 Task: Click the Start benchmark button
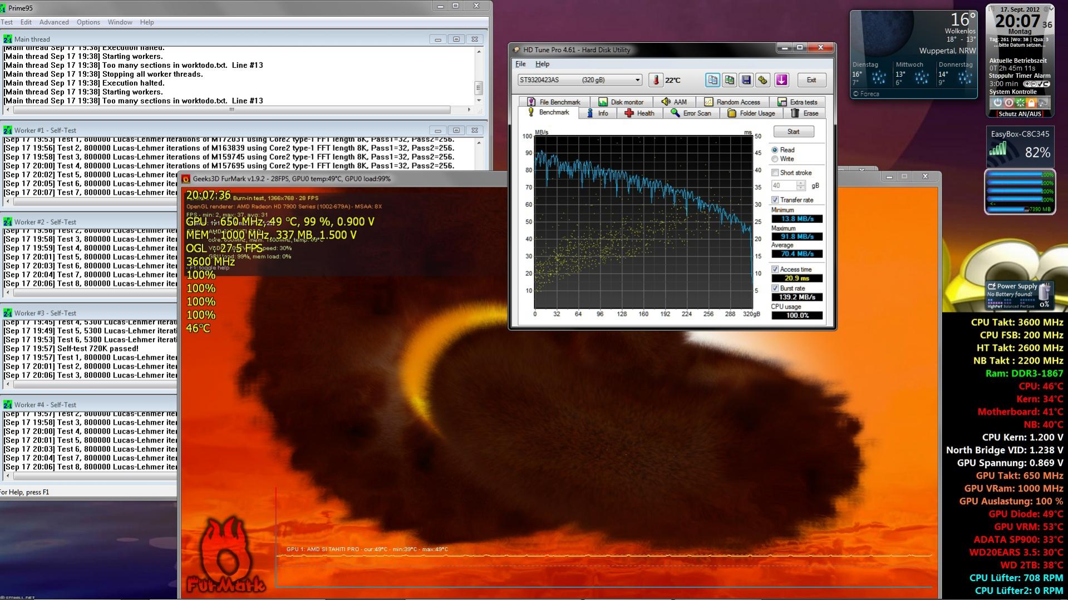click(x=794, y=132)
